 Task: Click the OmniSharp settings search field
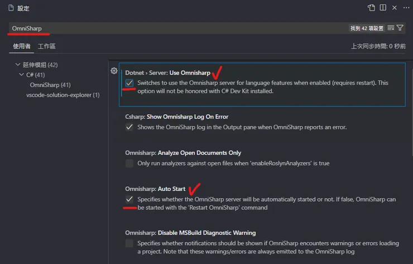pos(167,28)
